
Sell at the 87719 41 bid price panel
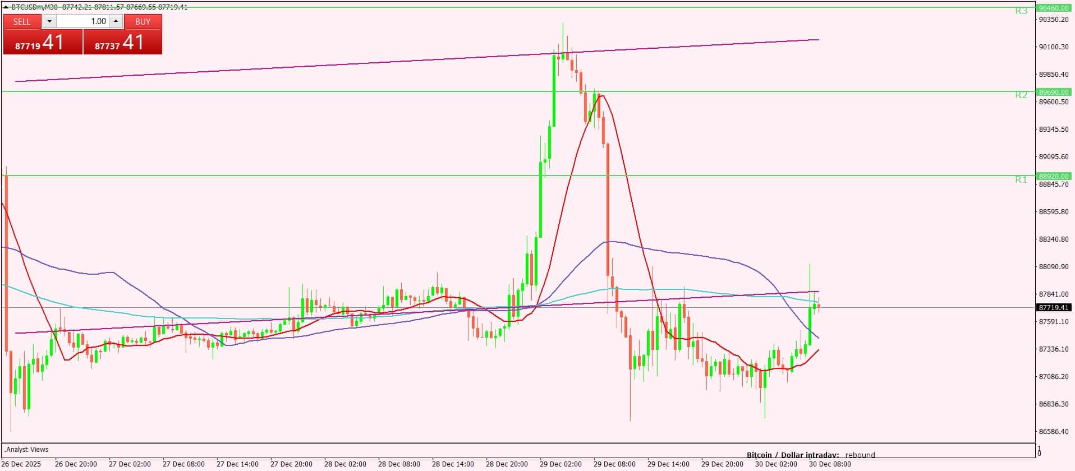coord(43,42)
